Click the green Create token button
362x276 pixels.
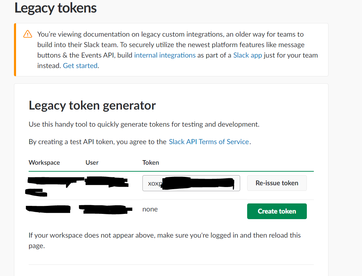pos(277,211)
